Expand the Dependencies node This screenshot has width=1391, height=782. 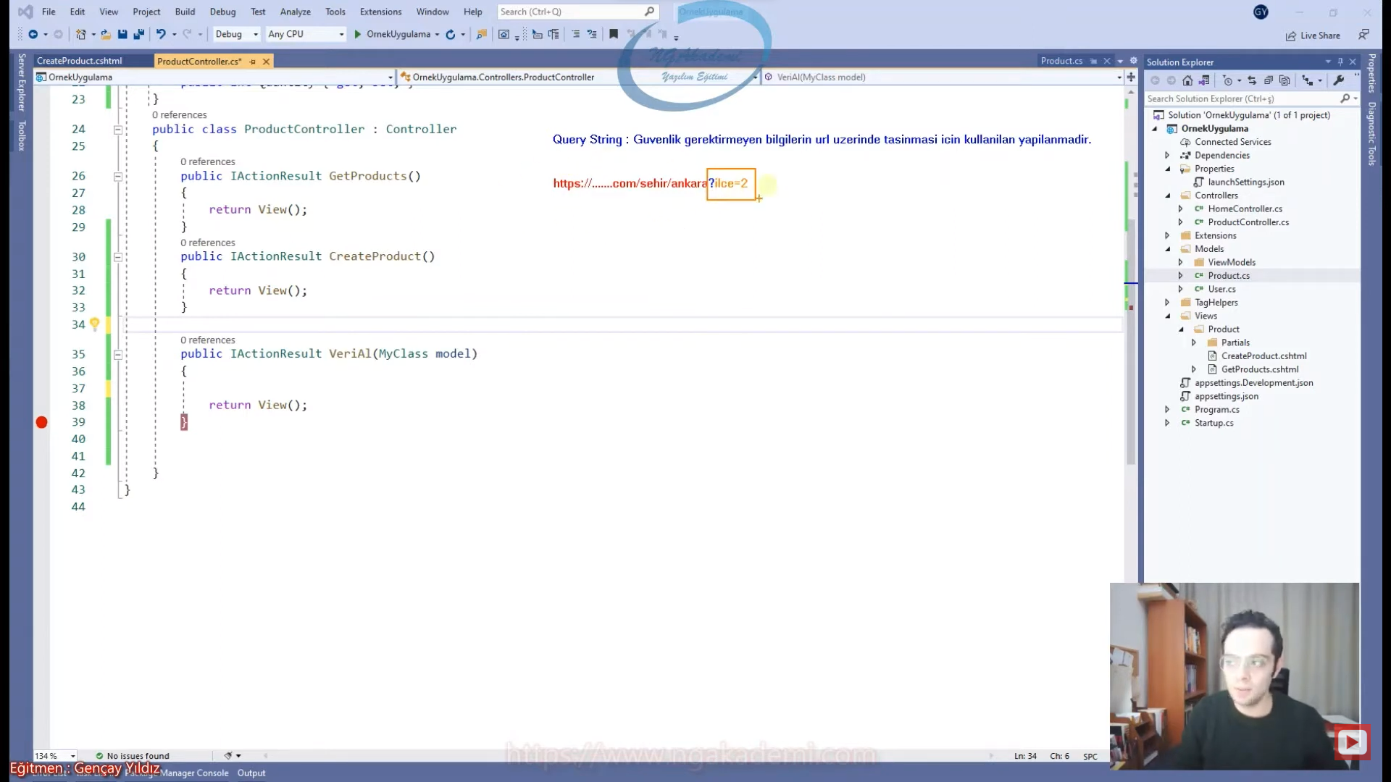(x=1167, y=156)
